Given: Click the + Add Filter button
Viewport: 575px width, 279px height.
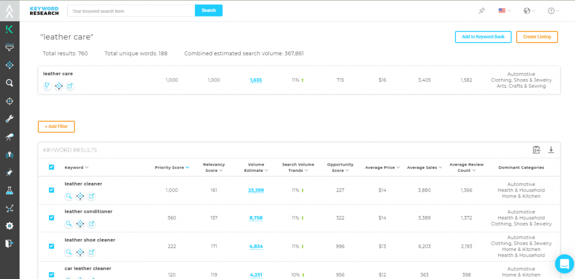Looking at the screenshot, I should coord(56,126).
